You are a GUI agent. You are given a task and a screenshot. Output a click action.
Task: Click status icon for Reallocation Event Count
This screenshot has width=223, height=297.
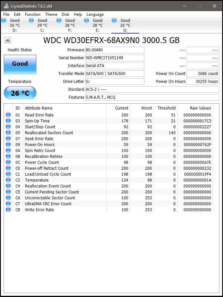pyautogui.click(x=8, y=186)
